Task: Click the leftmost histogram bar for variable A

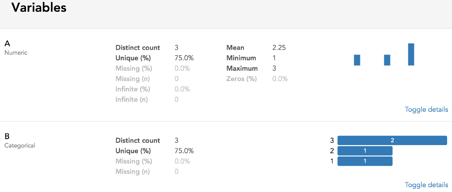Action: tap(357, 60)
